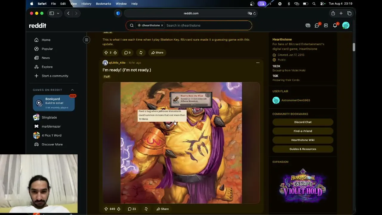This screenshot has height=215, width=382.
Task: Open the Reddit chat icon
Action: [x=317, y=25]
